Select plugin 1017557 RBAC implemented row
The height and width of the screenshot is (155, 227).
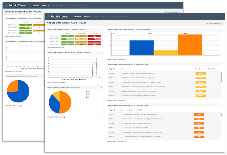pyautogui.click(x=164, y=87)
